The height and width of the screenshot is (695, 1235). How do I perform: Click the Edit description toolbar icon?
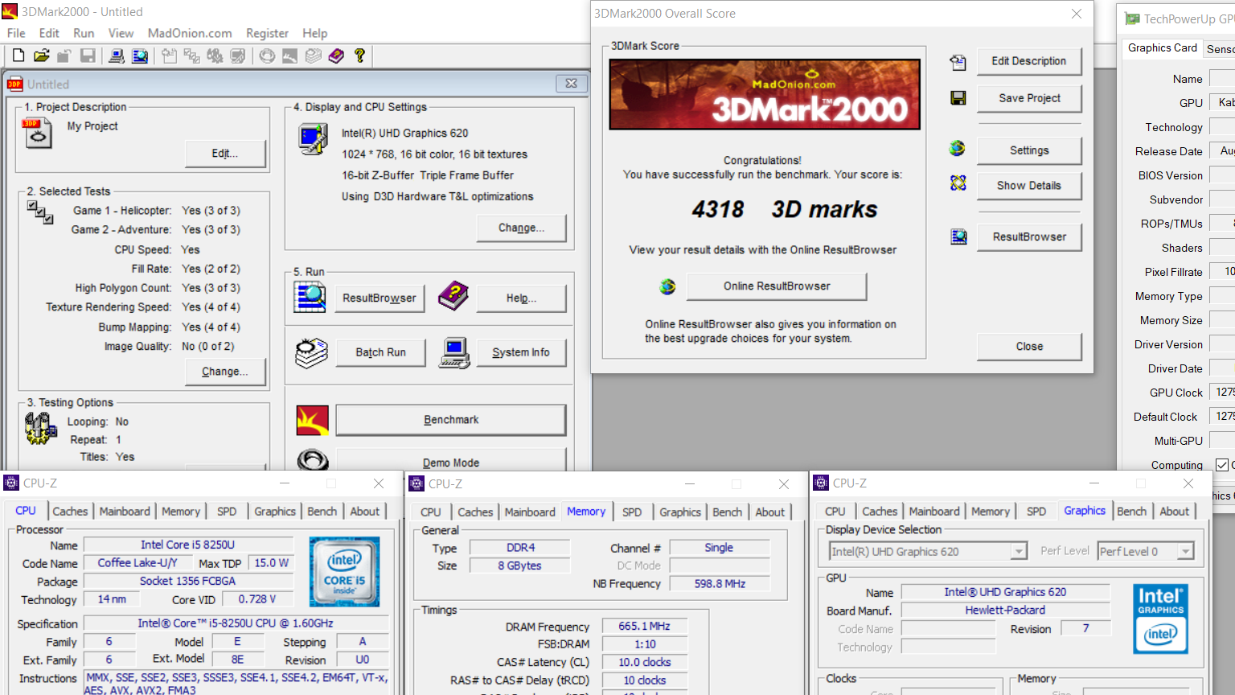click(169, 56)
